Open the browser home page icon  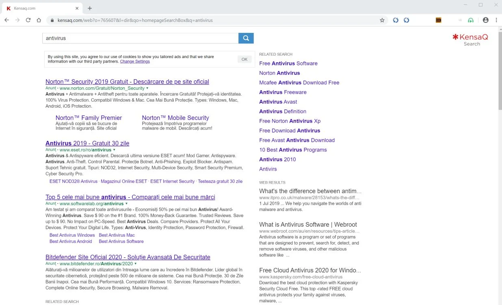click(x=39, y=20)
